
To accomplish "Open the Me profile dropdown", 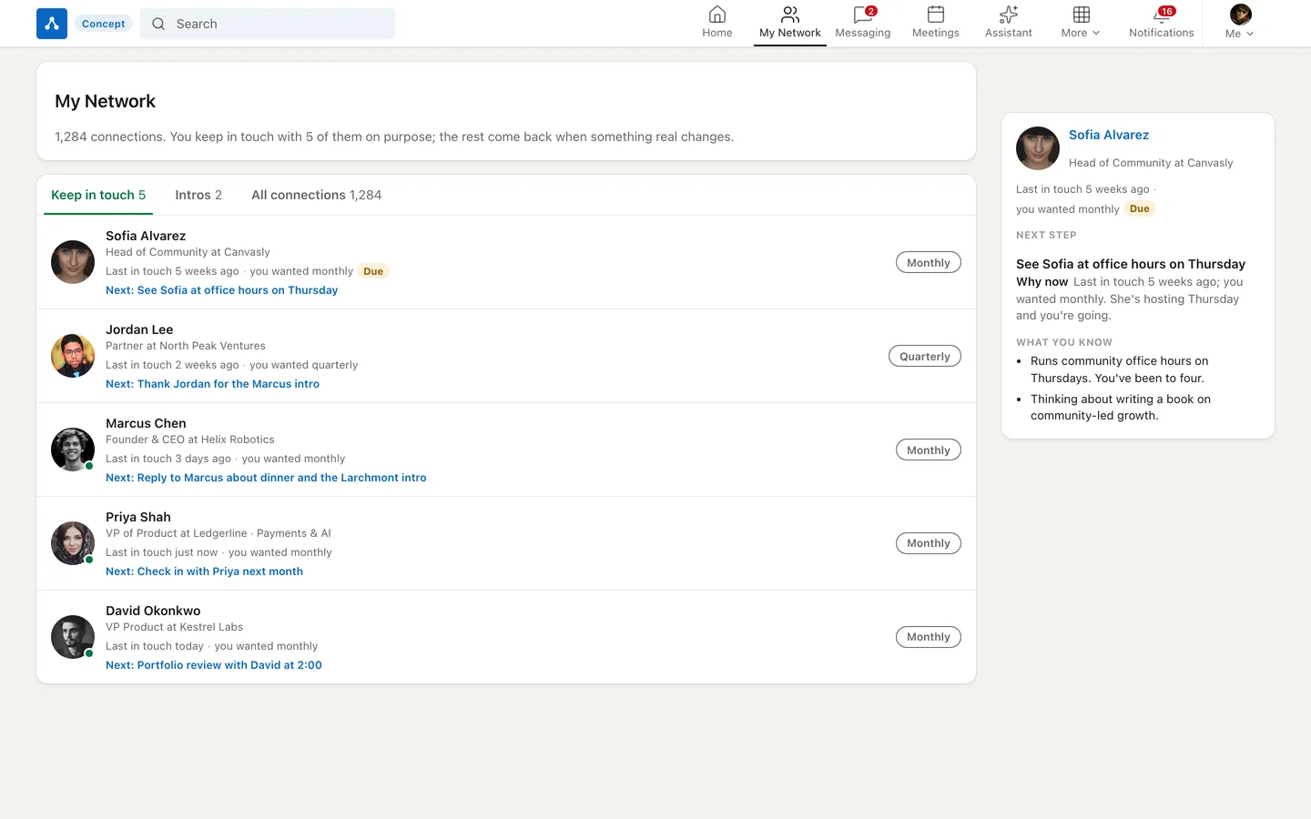I will (1240, 23).
